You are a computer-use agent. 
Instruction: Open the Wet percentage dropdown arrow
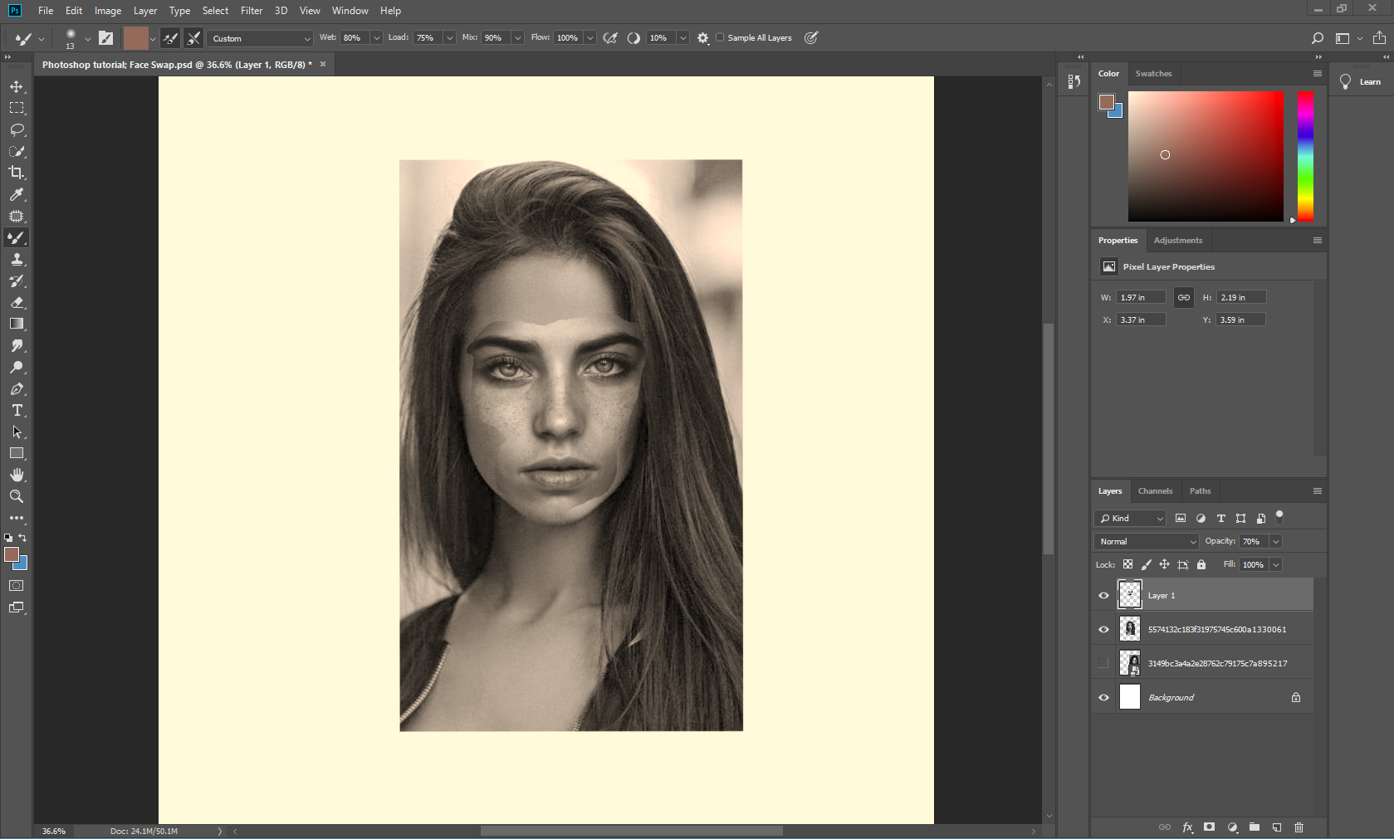click(x=376, y=38)
